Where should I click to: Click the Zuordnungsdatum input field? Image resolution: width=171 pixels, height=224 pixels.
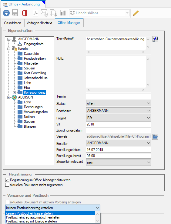pos(119,130)
